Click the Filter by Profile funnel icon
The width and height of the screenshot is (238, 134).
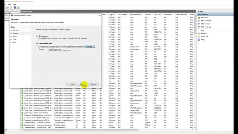click(199, 21)
